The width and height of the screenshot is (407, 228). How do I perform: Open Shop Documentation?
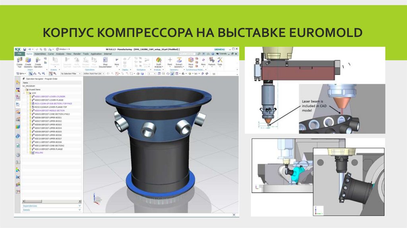click(105, 62)
